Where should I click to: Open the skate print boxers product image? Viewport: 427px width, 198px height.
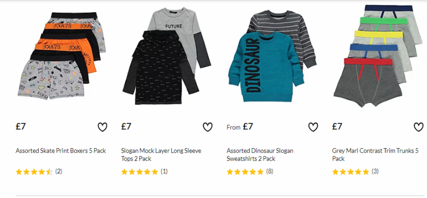[x=62, y=56]
